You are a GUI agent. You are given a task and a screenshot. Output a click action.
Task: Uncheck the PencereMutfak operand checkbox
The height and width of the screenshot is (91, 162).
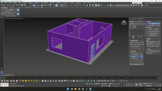(131, 55)
